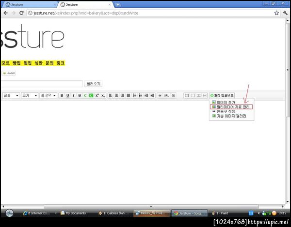The height and width of the screenshot is (227, 291).
Task: Justify text in editor
Action: coord(129,95)
